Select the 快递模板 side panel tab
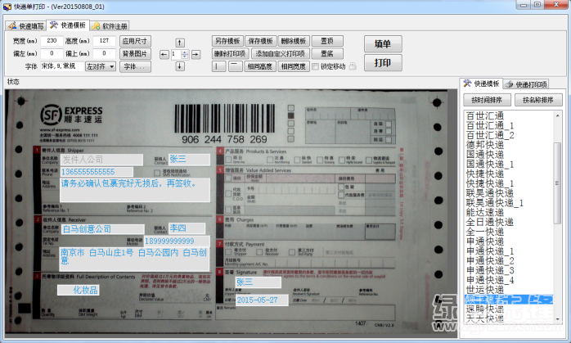The height and width of the screenshot is (343, 571). (x=481, y=83)
